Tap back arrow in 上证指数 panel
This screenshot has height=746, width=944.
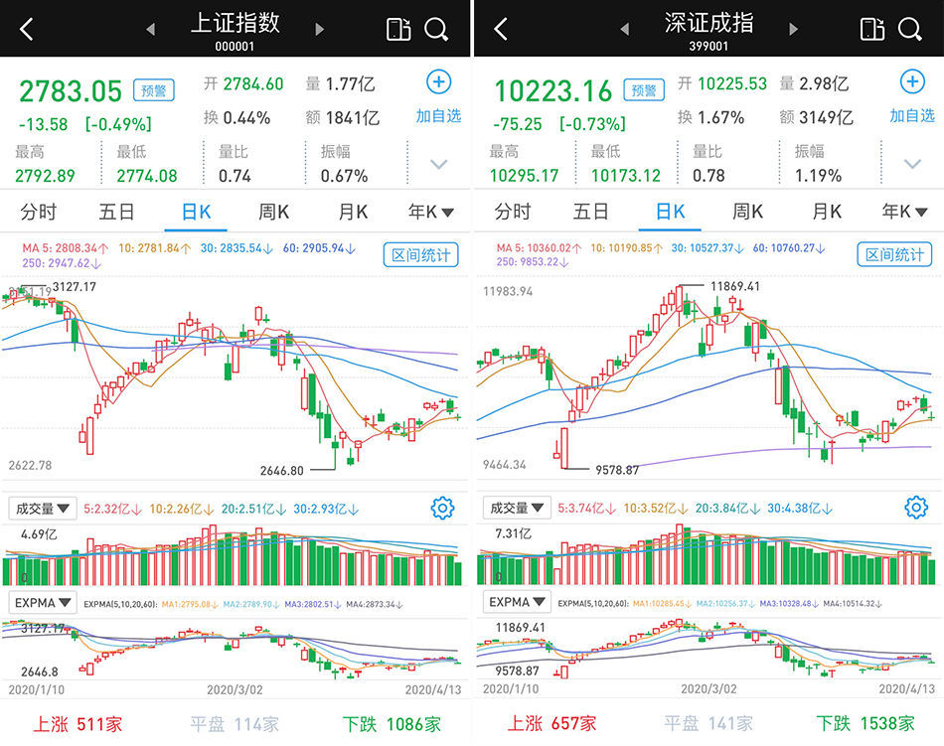tap(27, 29)
